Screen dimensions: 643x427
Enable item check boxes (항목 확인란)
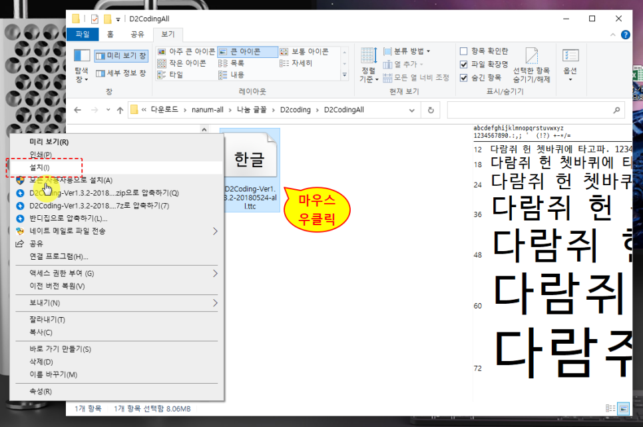[x=484, y=51]
